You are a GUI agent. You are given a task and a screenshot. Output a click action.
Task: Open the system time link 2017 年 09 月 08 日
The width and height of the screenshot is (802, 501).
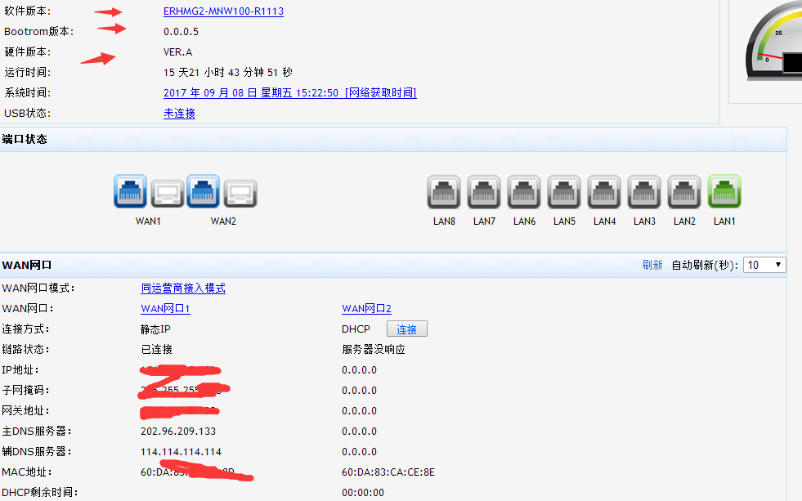pos(290,93)
